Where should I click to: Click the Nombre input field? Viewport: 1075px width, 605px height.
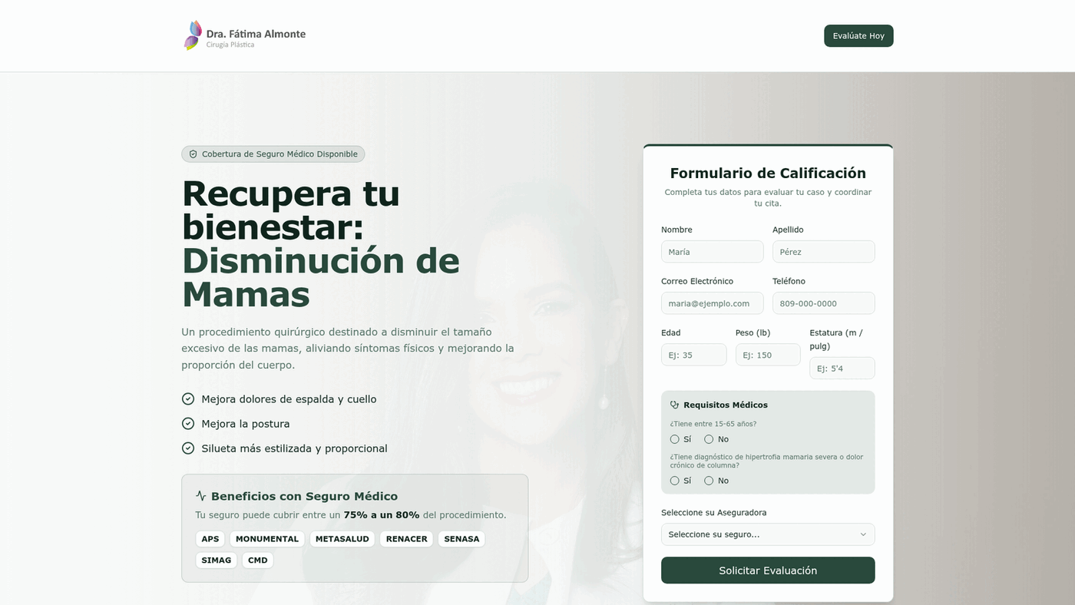pos(713,252)
